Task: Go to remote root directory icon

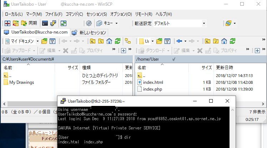Action: point(216,41)
